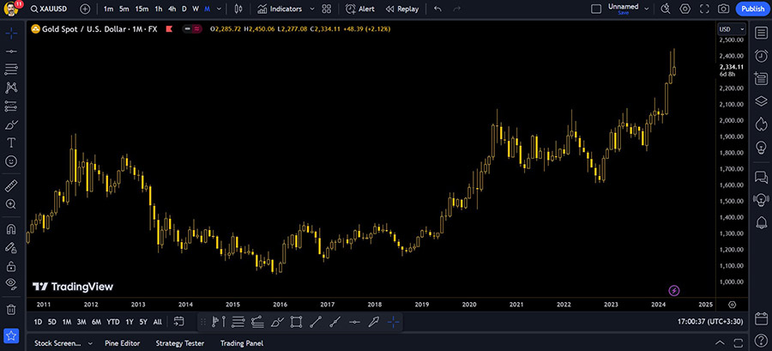This screenshot has height=351, width=772.
Task: Expand the Unnamed layout dropdown arrow
Action: point(647,9)
